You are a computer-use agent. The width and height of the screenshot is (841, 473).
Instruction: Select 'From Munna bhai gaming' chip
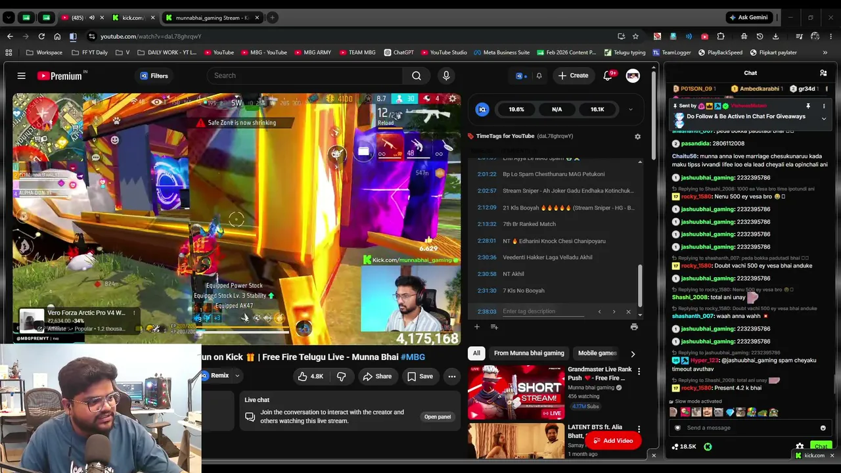[x=529, y=353]
